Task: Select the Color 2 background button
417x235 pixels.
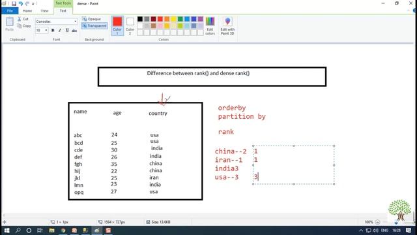Action: click(x=130, y=25)
